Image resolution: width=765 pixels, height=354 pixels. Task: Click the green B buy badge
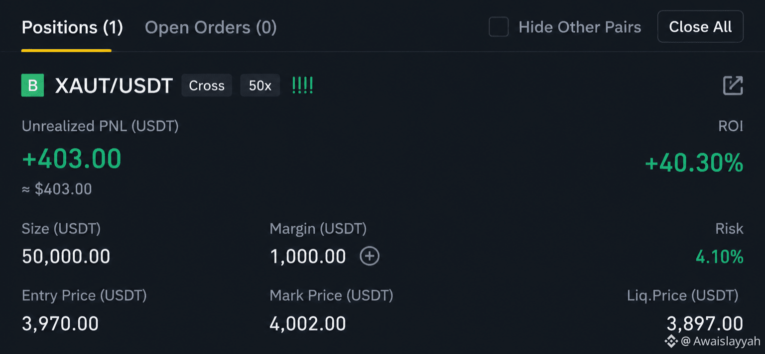point(32,86)
